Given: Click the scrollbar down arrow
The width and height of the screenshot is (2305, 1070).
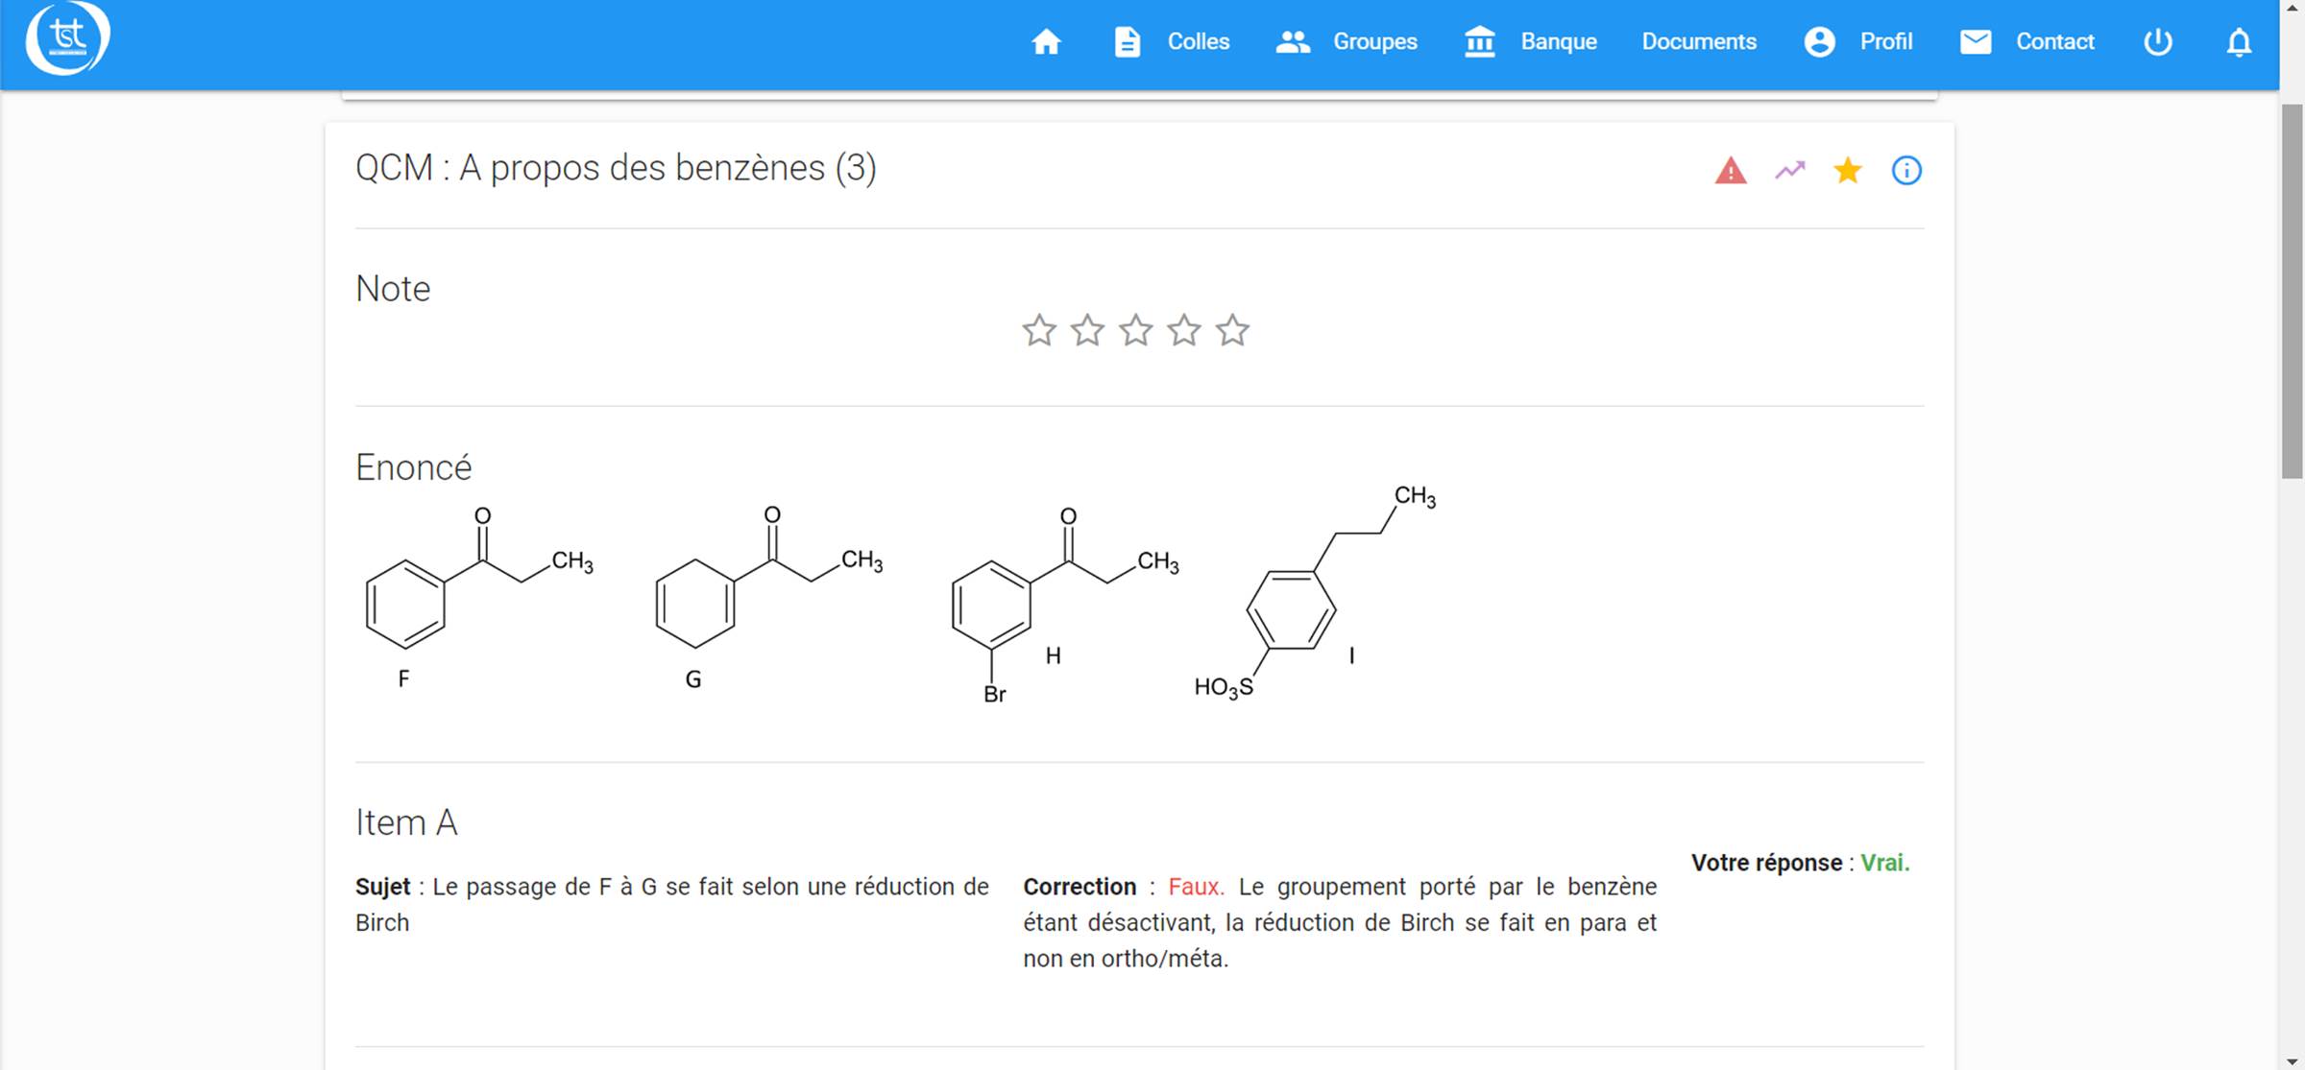Looking at the screenshot, I should (x=2292, y=1060).
